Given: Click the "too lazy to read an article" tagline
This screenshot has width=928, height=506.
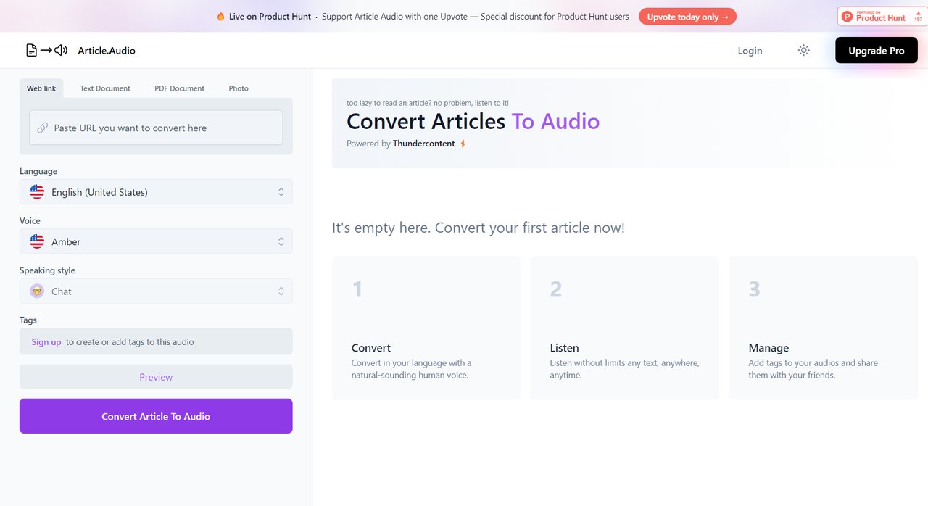Looking at the screenshot, I should click(428, 103).
